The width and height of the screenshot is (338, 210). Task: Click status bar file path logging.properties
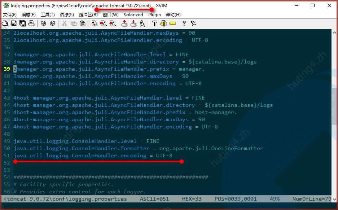[65, 199]
